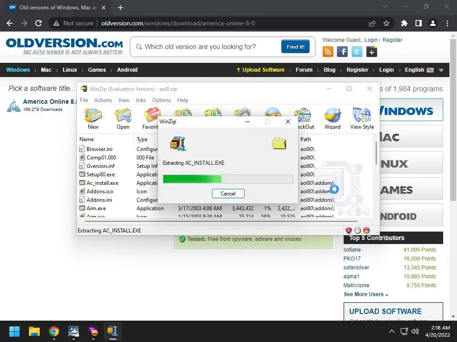This screenshot has height=342, width=457.
Task: Select the Mac category in nav bar
Action: tap(46, 70)
